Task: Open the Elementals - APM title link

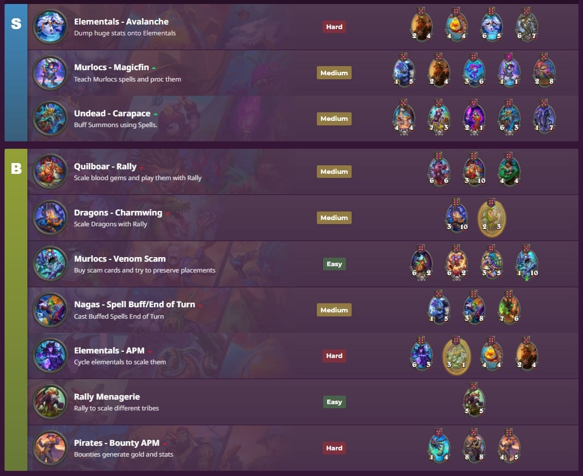Action: point(109,351)
